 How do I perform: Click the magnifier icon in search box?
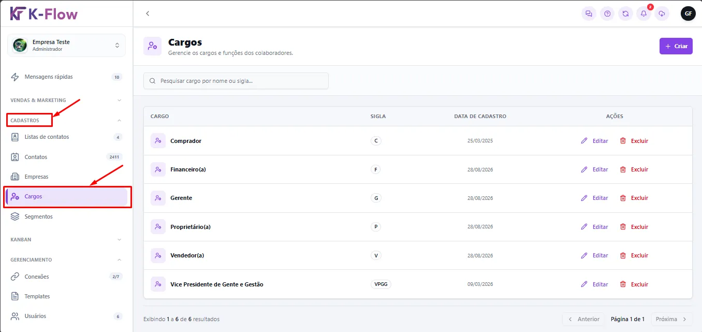(152, 81)
